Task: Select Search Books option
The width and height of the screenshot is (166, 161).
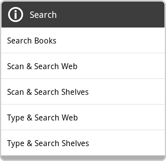Action: click(x=83, y=40)
